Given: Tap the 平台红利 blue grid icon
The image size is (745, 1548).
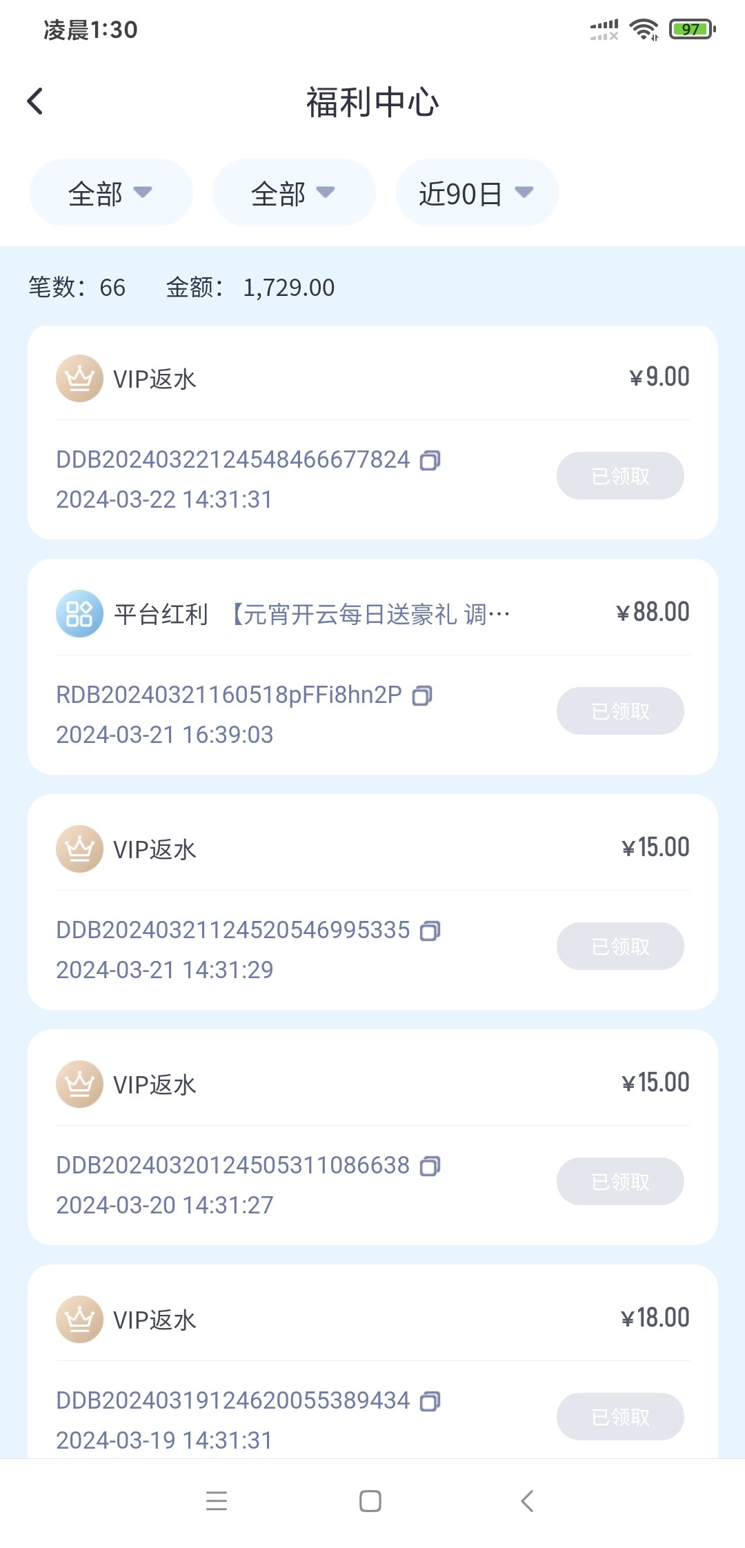Looking at the screenshot, I should (x=79, y=613).
